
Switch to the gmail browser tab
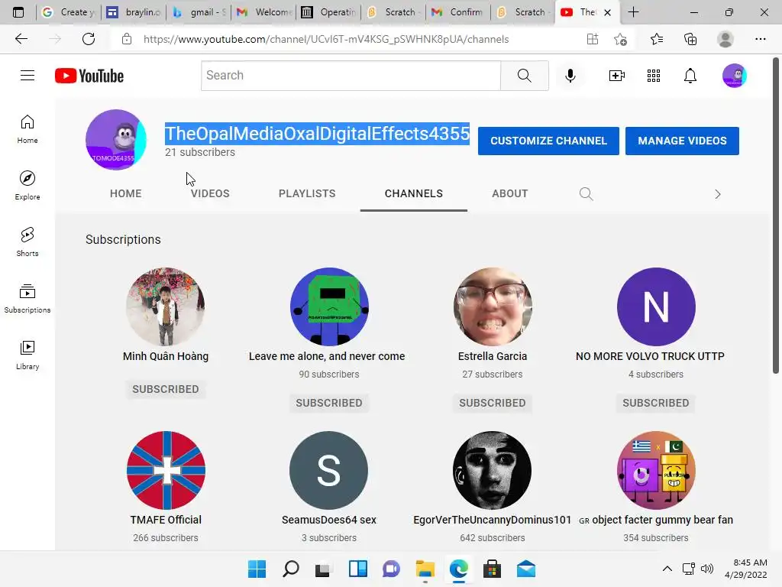coord(199,12)
